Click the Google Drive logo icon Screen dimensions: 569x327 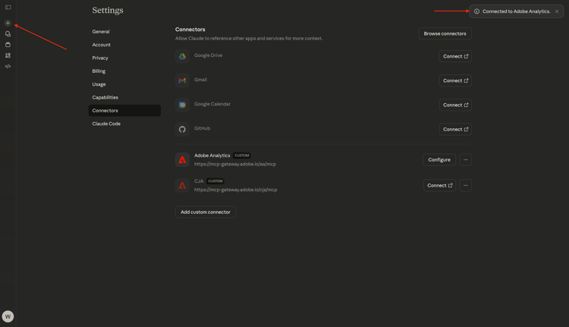point(182,56)
